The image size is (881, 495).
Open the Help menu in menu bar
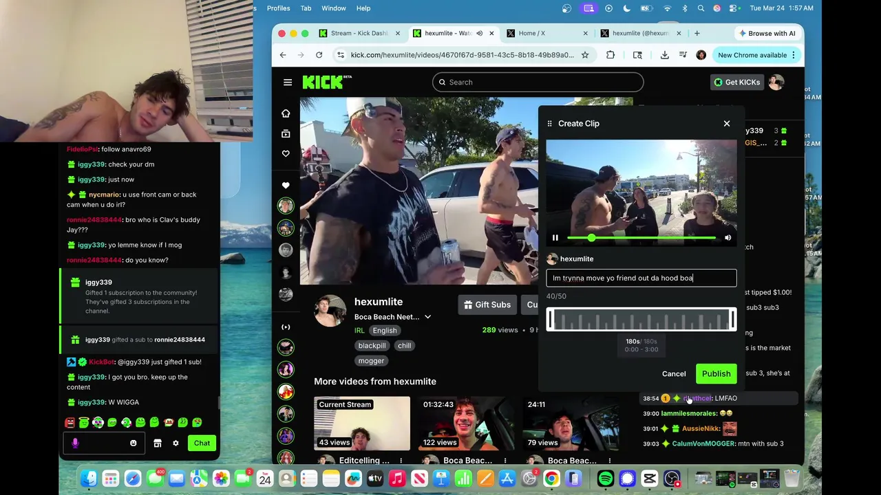tap(363, 8)
